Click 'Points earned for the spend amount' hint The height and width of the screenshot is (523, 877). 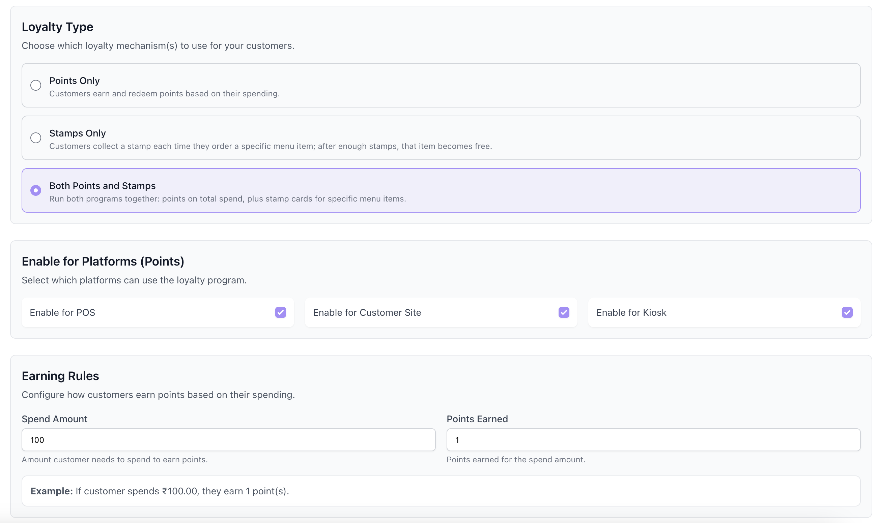516,460
